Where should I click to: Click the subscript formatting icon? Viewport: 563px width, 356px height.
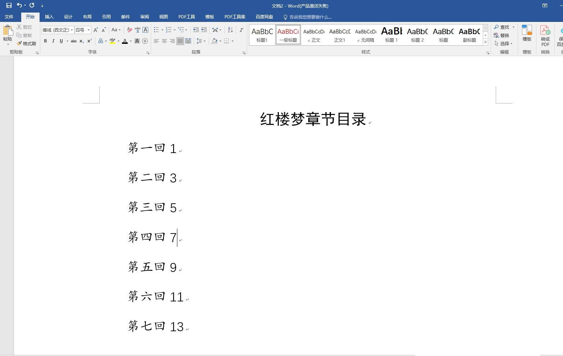81,41
